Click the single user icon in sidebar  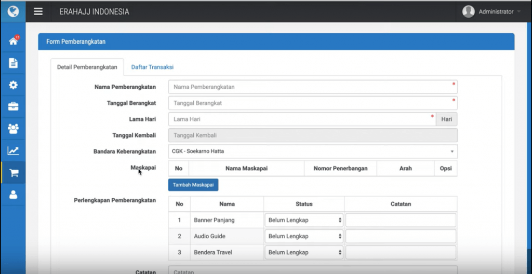[13, 195]
